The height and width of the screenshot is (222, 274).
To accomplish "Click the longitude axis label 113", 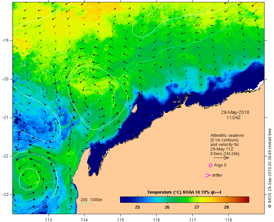I will click(x=48, y=220).
